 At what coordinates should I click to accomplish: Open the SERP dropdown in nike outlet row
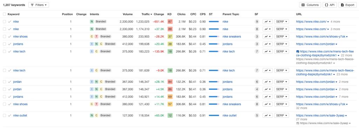(x=282, y=115)
